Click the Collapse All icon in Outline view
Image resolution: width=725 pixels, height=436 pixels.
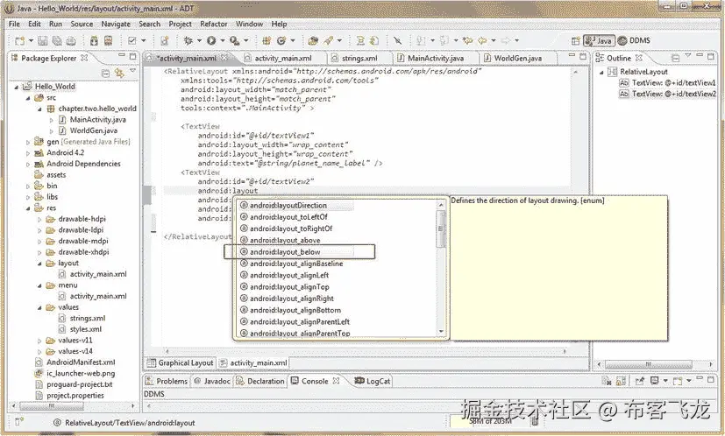[675, 58]
